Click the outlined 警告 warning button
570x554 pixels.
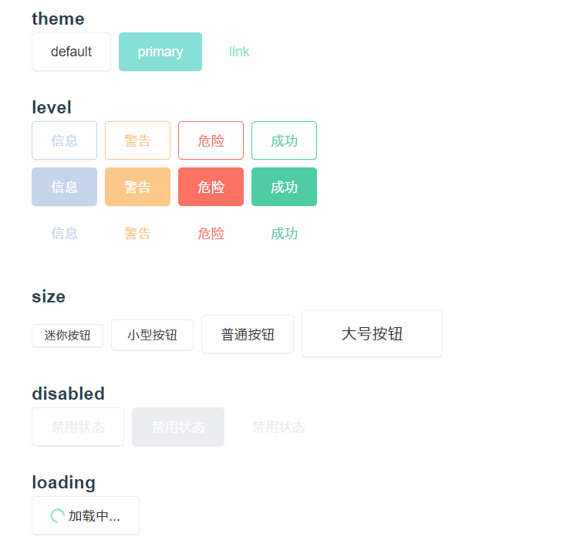(x=138, y=140)
